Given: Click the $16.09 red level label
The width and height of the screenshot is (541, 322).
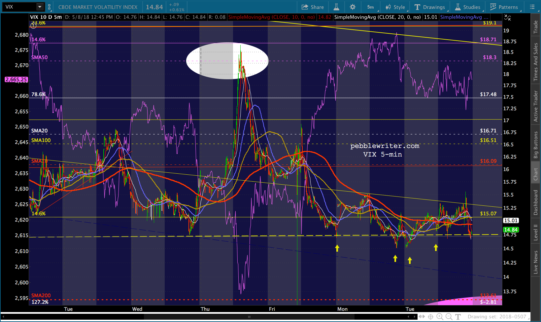Looking at the screenshot, I should tap(488, 161).
